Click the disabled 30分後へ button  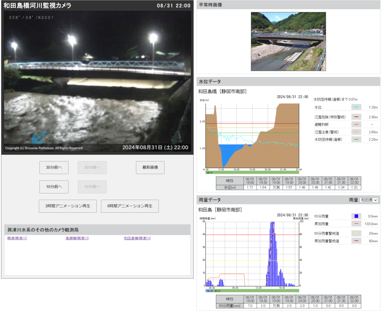tap(92, 168)
